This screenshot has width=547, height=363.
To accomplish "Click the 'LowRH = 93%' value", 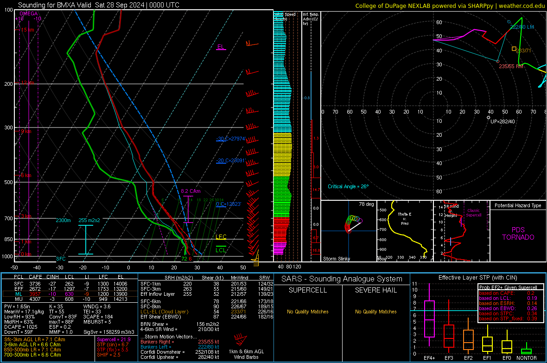I will click(19, 317).
